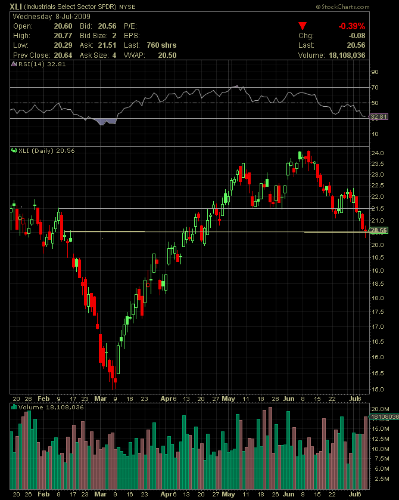
Task: Click the Ask value 21.51
Action: pos(107,45)
